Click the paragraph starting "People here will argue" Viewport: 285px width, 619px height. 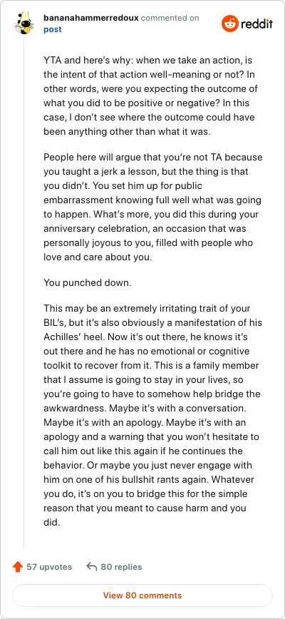(x=153, y=207)
